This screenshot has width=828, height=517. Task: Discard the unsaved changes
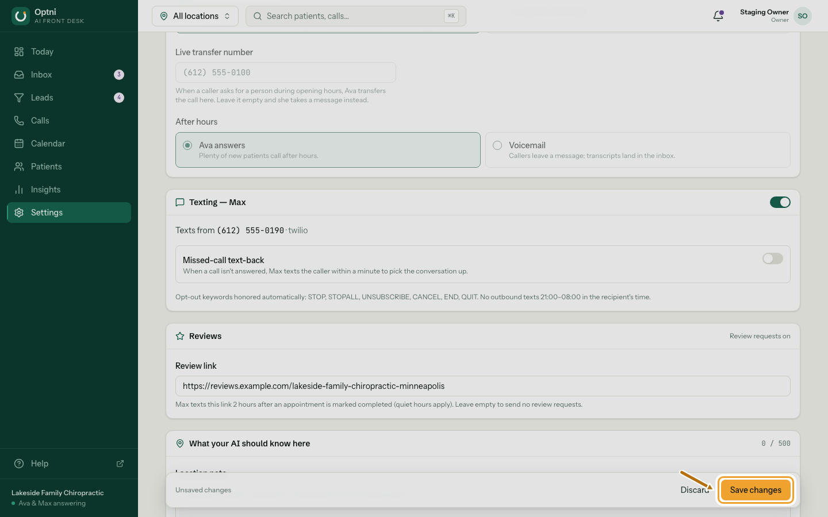[x=695, y=490]
